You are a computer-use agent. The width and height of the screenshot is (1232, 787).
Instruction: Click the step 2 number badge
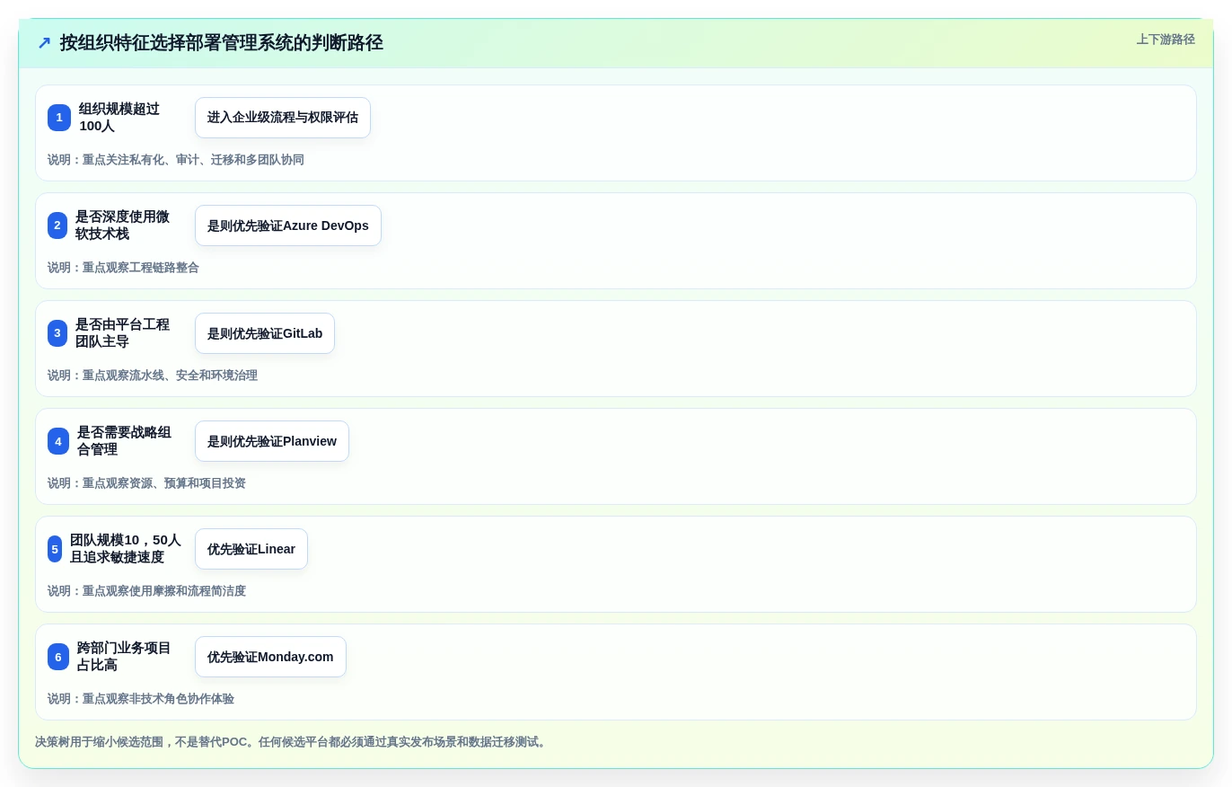[57, 225]
